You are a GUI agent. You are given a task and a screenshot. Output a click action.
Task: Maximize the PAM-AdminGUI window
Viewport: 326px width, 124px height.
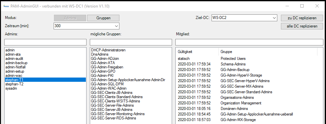(x=302, y=6)
